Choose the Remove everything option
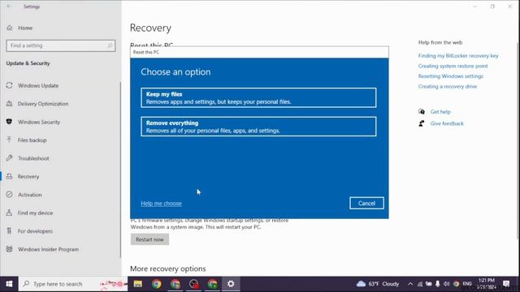This screenshot has width=520, height=292. [258, 127]
